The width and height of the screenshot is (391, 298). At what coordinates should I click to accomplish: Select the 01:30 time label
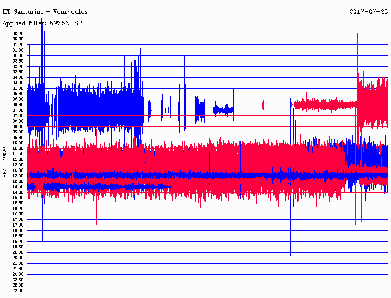click(x=18, y=50)
